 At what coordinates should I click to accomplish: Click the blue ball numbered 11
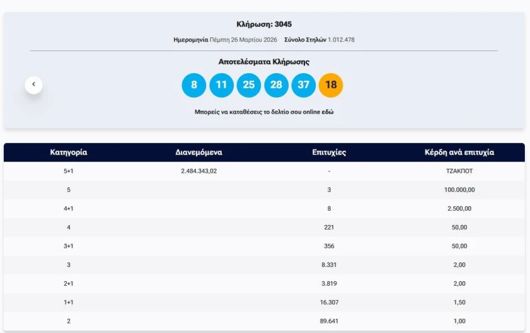coord(222,85)
